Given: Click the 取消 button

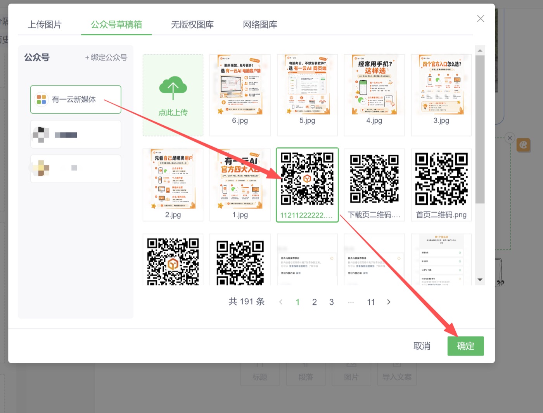Looking at the screenshot, I should tap(422, 346).
